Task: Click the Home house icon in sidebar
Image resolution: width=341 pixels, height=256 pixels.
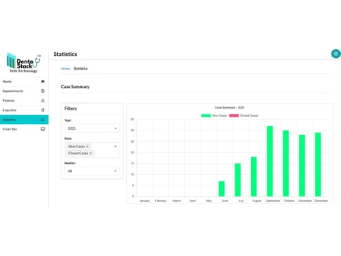Action: point(43,81)
